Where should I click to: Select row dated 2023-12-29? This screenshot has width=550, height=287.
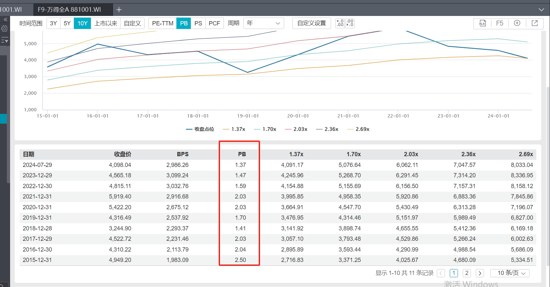[x=278, y=175]
